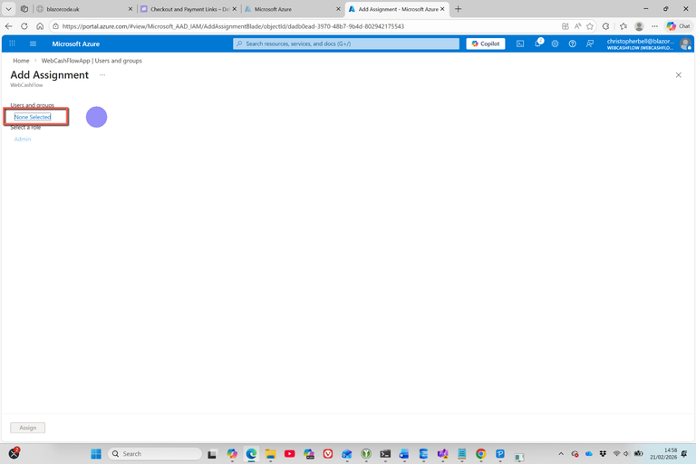This screenshot has height=464, width=696.
Task: Open the ellipsis menu next to Add Assignment
Action: pyautogui.click(x=102, y=75)
